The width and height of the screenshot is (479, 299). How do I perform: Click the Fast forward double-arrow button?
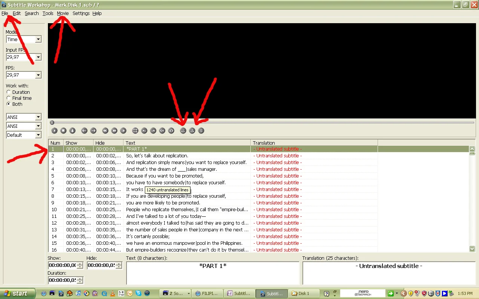click(x=114, y=130)
